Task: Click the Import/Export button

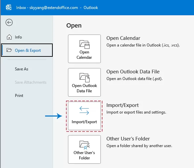Action: tap(84, 116)
